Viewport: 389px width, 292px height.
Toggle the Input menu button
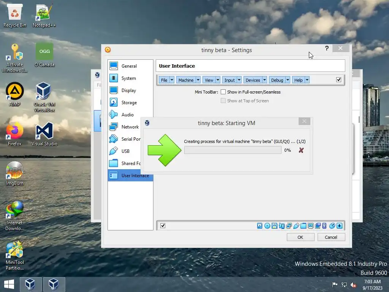pyautogui.click(x=230, y=80)
